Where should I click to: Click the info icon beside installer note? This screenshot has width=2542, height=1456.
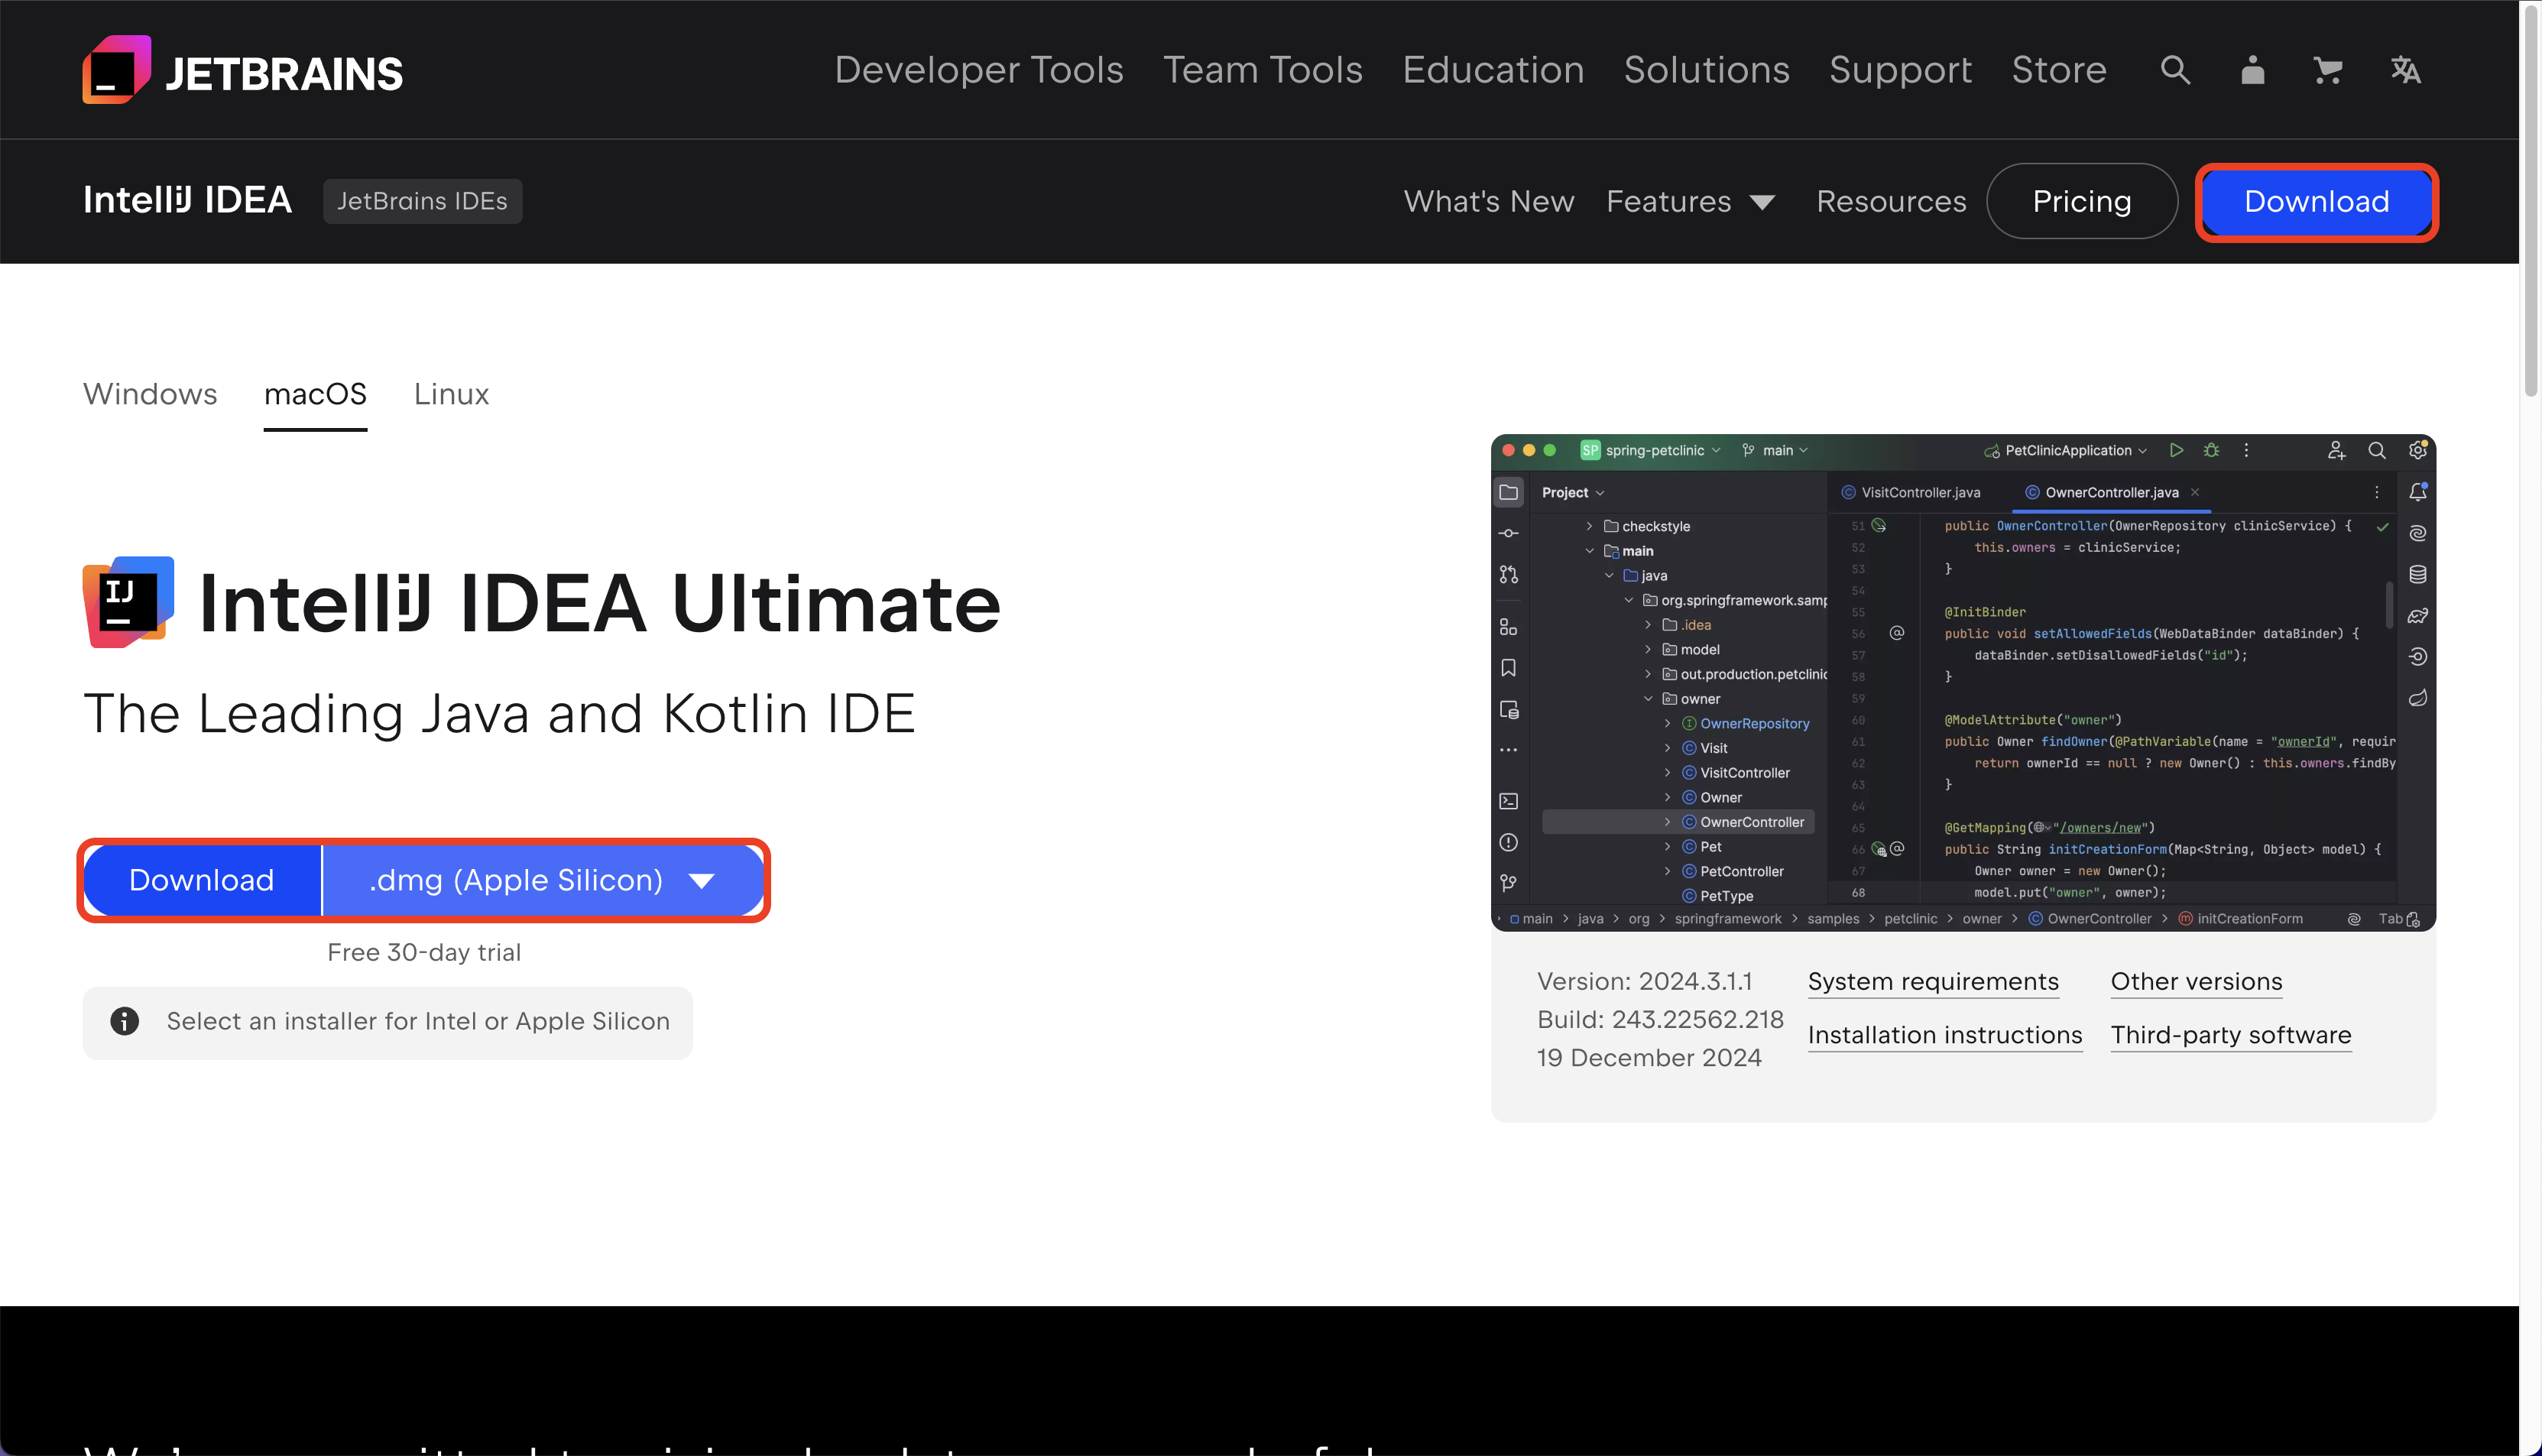coord(125,1021)
